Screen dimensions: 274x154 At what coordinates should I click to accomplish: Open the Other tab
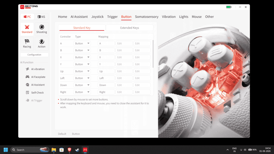(209, 17)
